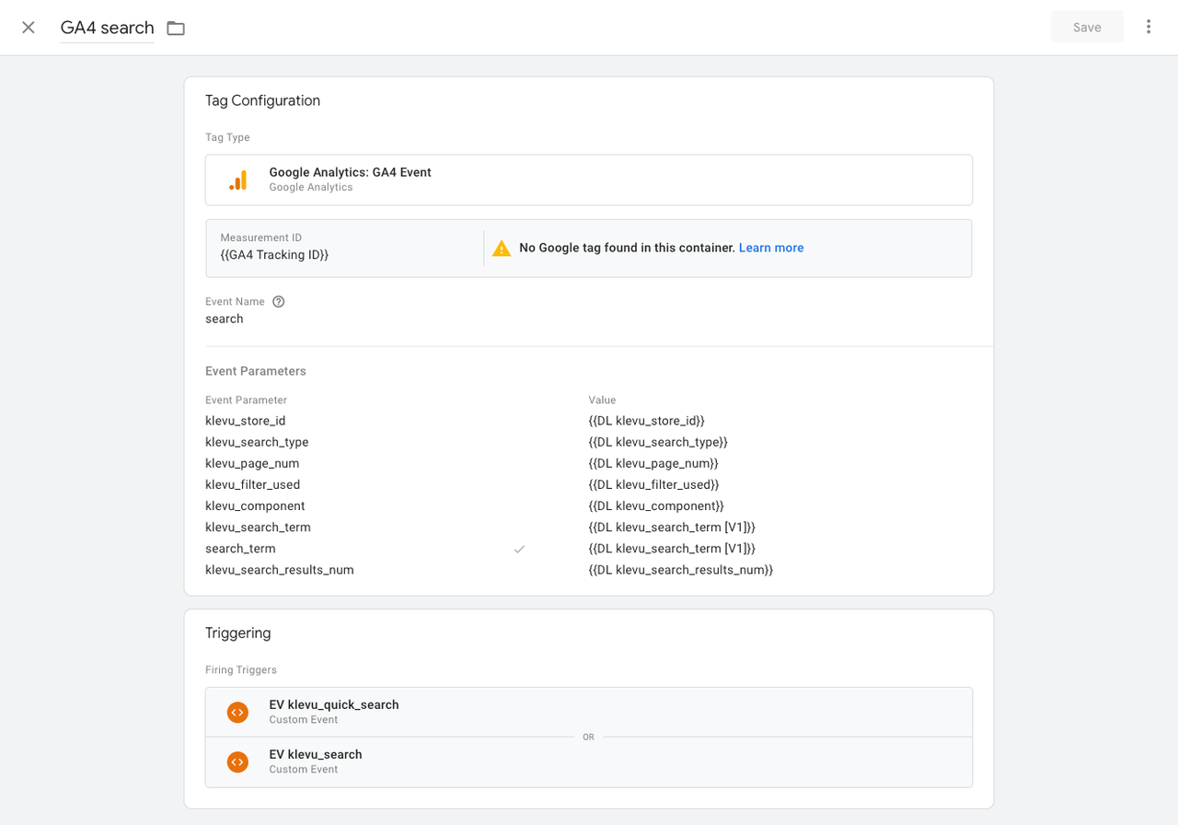The image size is (1178, 825).
Task: Click the klevu_search_term parameter name
Action: pos(258,528)
